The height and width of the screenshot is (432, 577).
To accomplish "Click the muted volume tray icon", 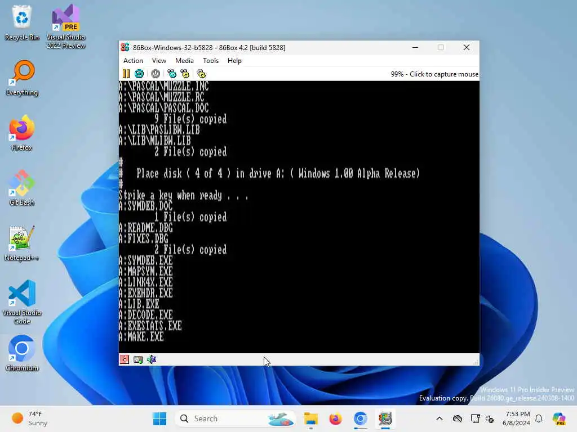I will (490, 418).
